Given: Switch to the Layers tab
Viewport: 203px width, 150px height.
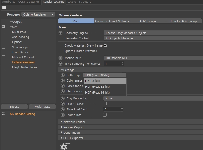Looking at the screenshot, I should tap(72, 2).
